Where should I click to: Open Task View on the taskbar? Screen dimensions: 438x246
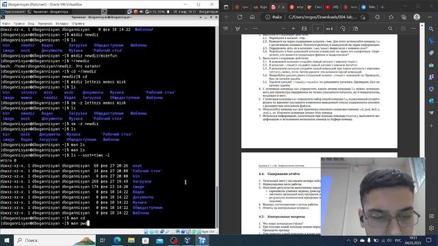(x=103, y=240)
